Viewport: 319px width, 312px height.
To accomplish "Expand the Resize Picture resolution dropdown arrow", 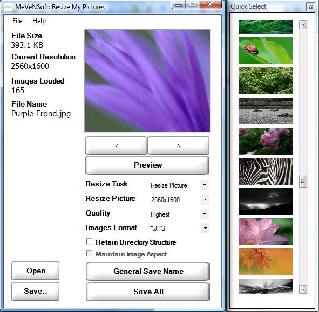I will pyautogui.click(x=205, y=199).
